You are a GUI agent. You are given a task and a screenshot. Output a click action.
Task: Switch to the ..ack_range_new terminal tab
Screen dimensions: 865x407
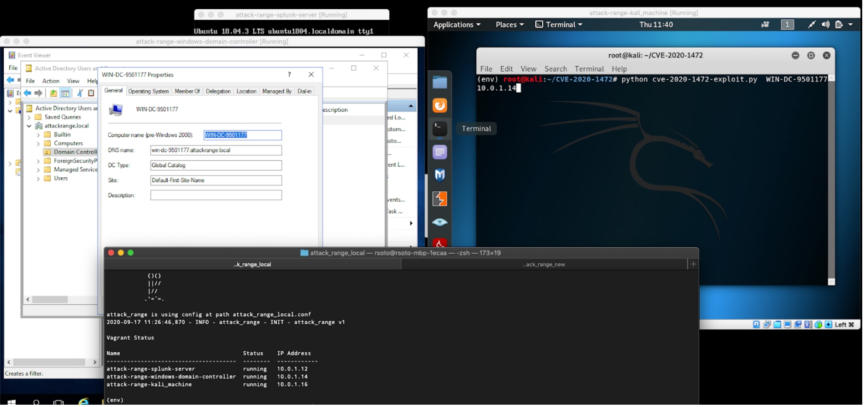click(544, 264)
